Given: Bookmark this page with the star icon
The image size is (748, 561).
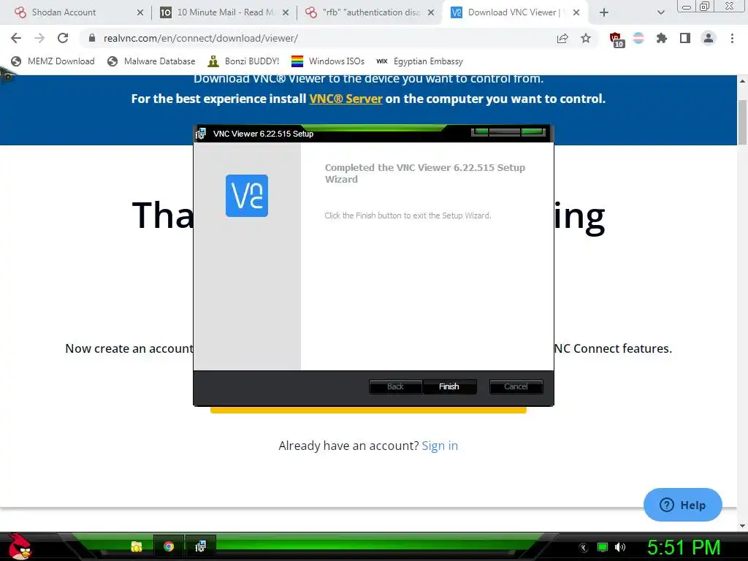Looking at the screenshot, I should coord(586,38).
